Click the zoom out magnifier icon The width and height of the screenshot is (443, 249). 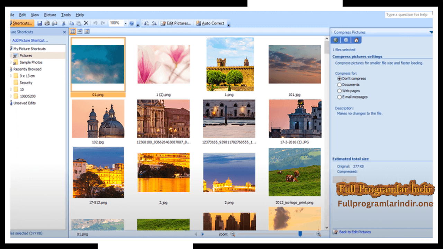tap(233, 234)
